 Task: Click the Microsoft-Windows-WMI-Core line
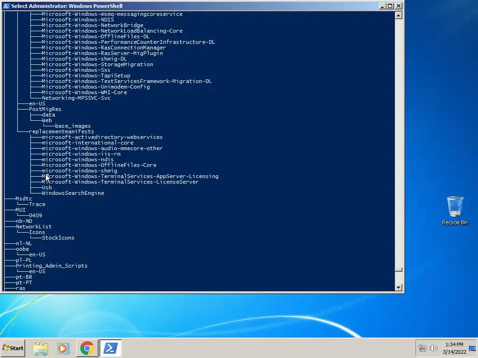tap(84, 92)
